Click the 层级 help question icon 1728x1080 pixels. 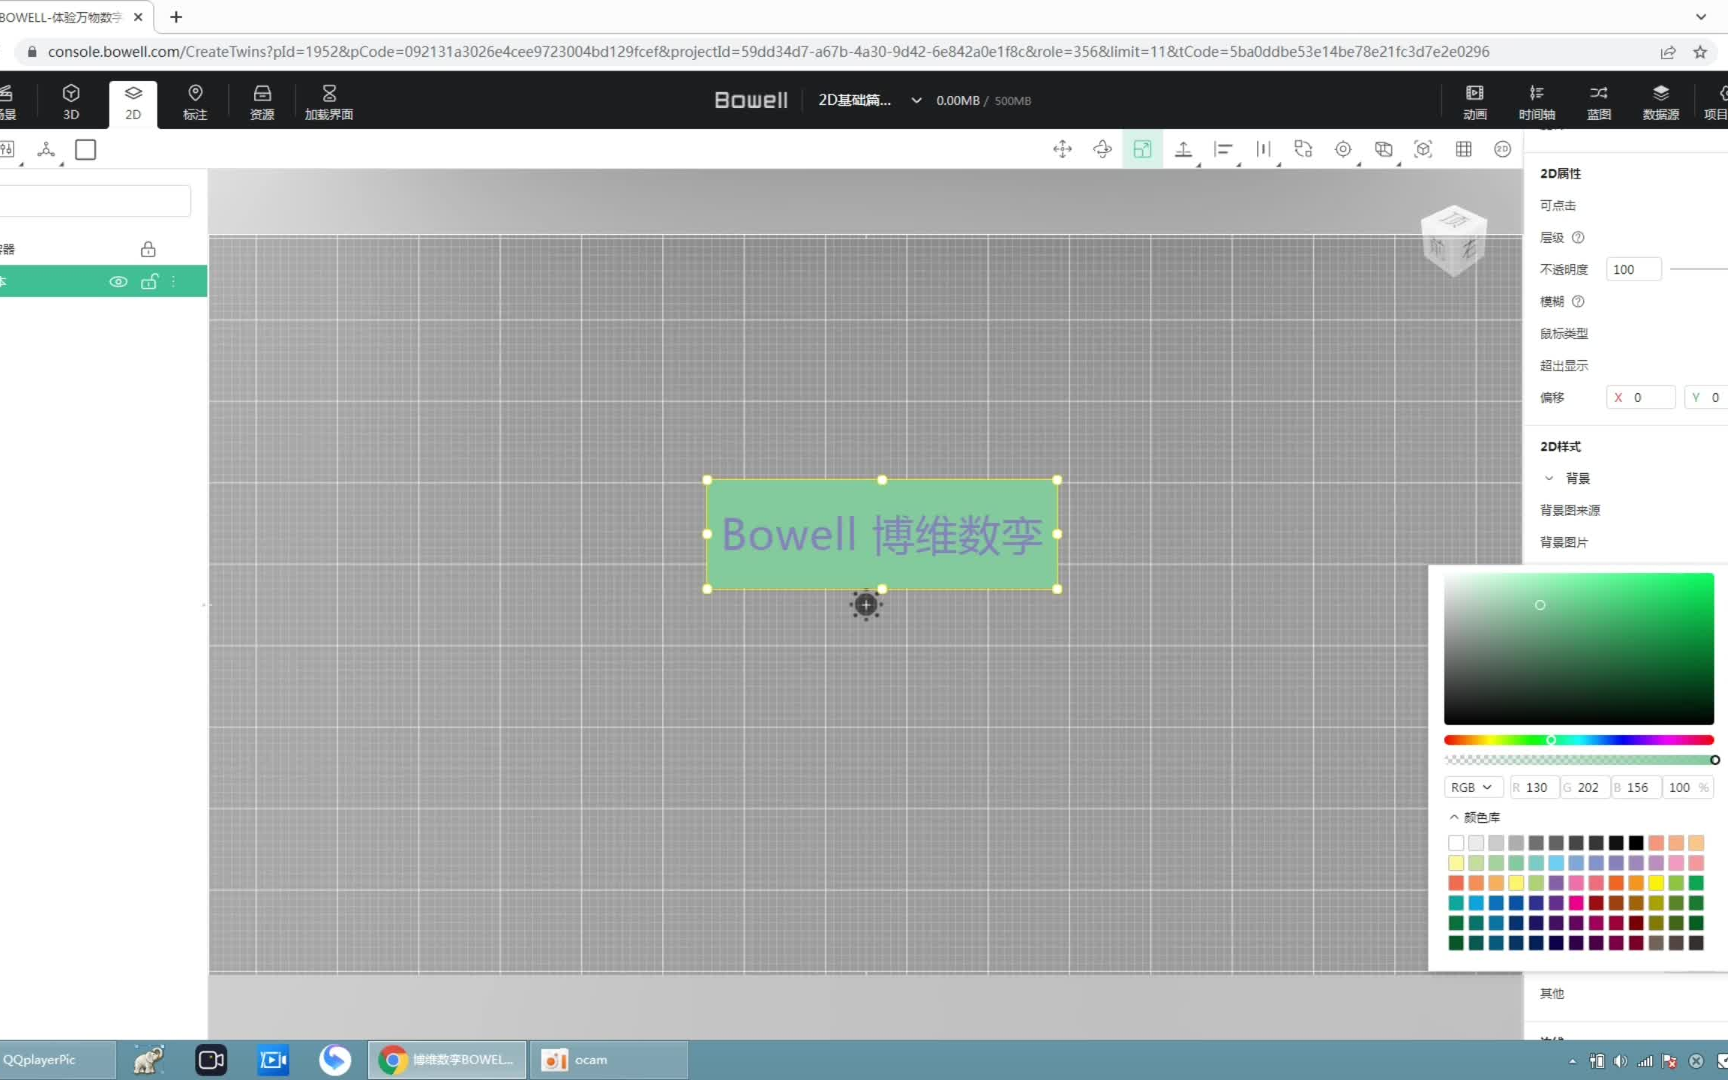click(x=1578, y=238)
